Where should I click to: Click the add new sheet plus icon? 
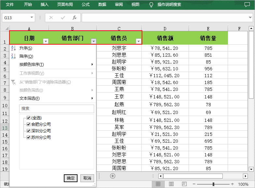(x=113, y=176)
